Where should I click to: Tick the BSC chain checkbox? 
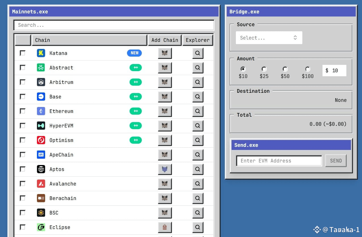[x=22, y=213]
